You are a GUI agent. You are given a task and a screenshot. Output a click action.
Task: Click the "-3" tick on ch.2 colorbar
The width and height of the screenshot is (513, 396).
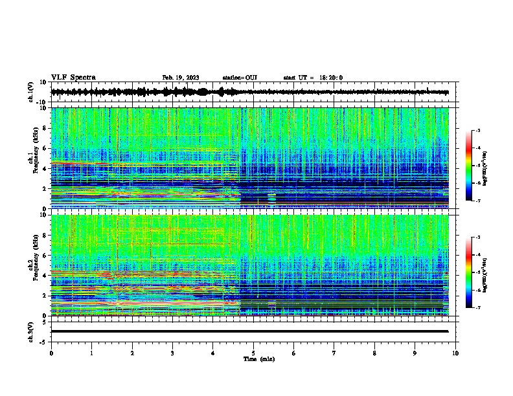(x=478, y=237)
